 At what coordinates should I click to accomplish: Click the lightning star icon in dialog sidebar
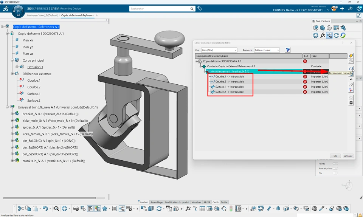(x=351, y=56)
